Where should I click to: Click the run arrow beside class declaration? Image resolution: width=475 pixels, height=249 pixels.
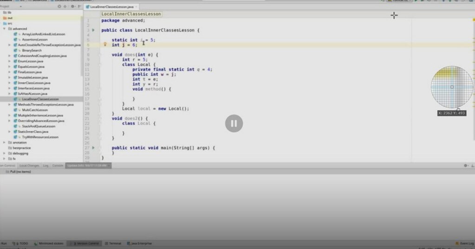pos(93,30)
